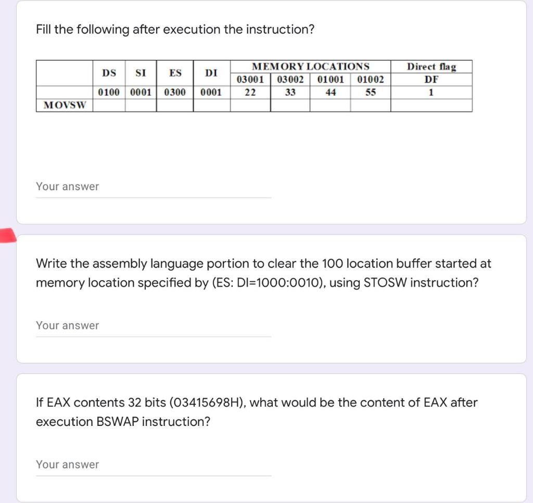The image size is (533, 503).
Task: Click the red bookmark marker on the left
Action: (x=7, y=235)
